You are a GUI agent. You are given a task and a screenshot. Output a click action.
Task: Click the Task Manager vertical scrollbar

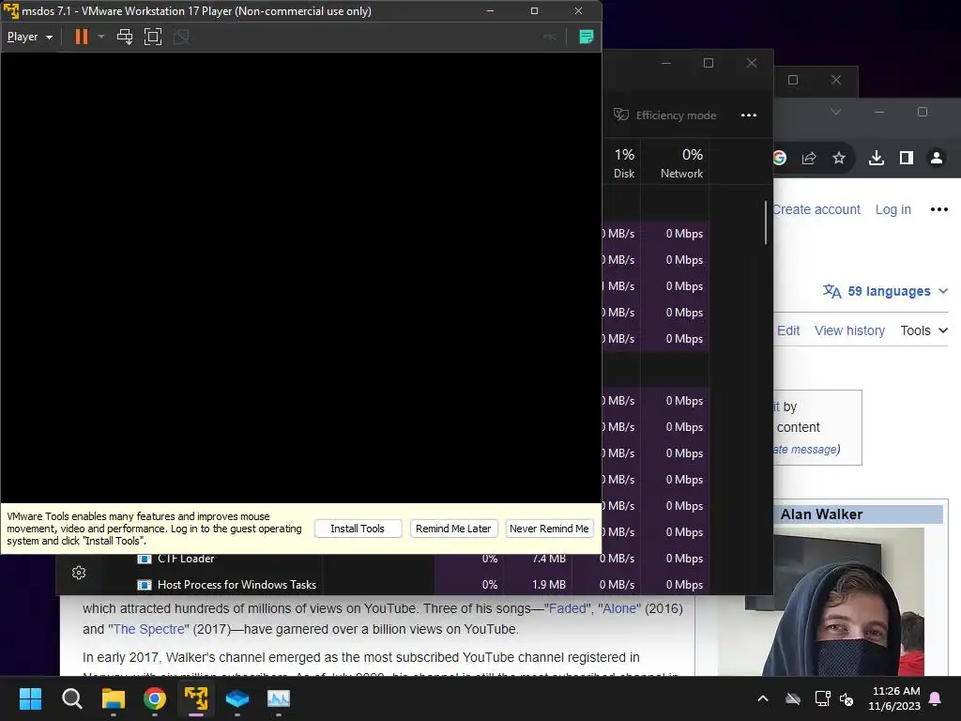click(766, 222)
